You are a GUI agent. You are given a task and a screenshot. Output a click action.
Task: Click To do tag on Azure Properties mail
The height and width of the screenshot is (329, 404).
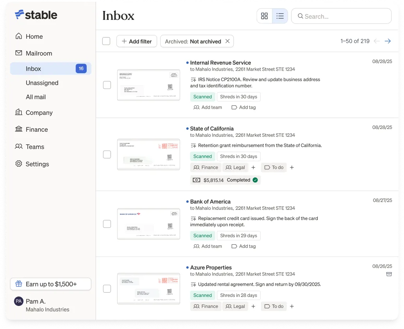click(x=274, y=306)
